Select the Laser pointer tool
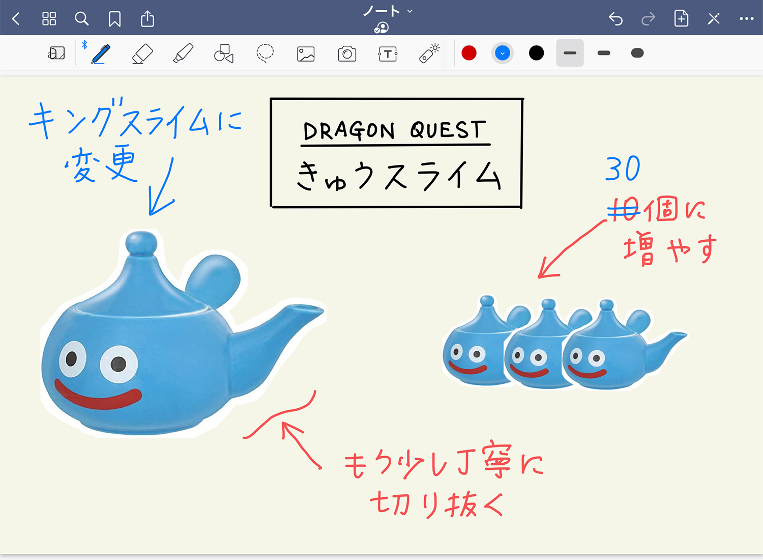The image size is (763, 560). 429,53
